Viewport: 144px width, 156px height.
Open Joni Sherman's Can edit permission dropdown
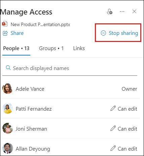[x=124, y=129]
